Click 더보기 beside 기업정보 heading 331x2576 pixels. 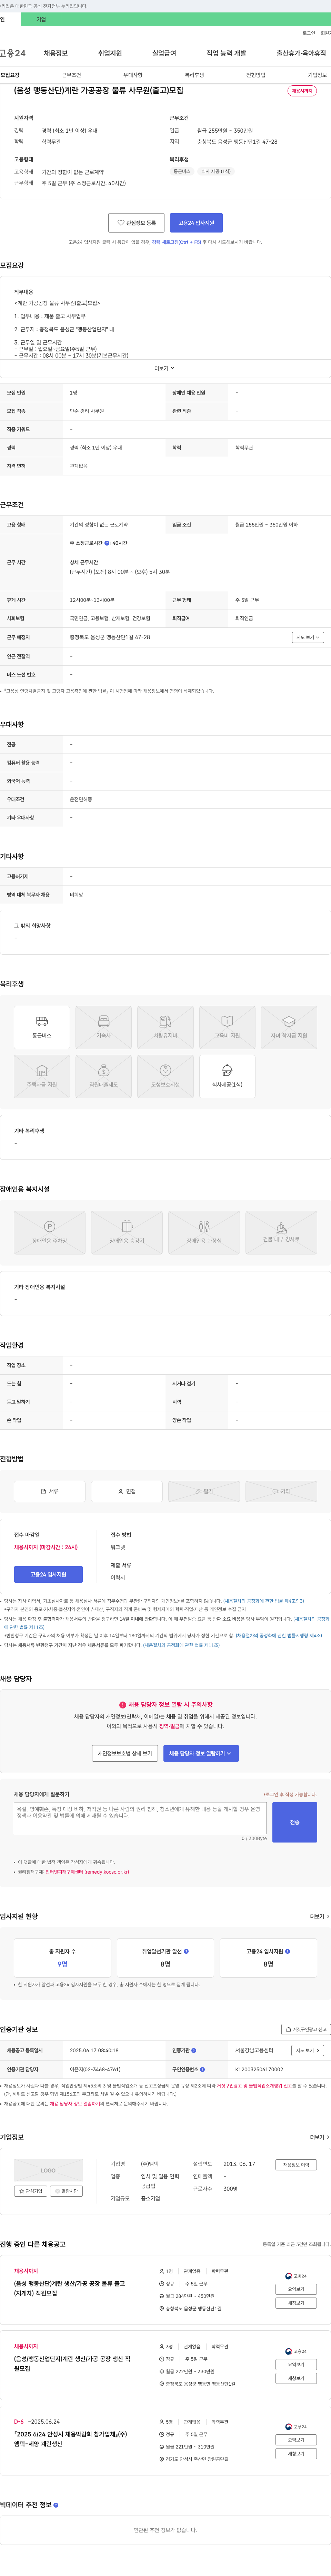click(319, 2137)
